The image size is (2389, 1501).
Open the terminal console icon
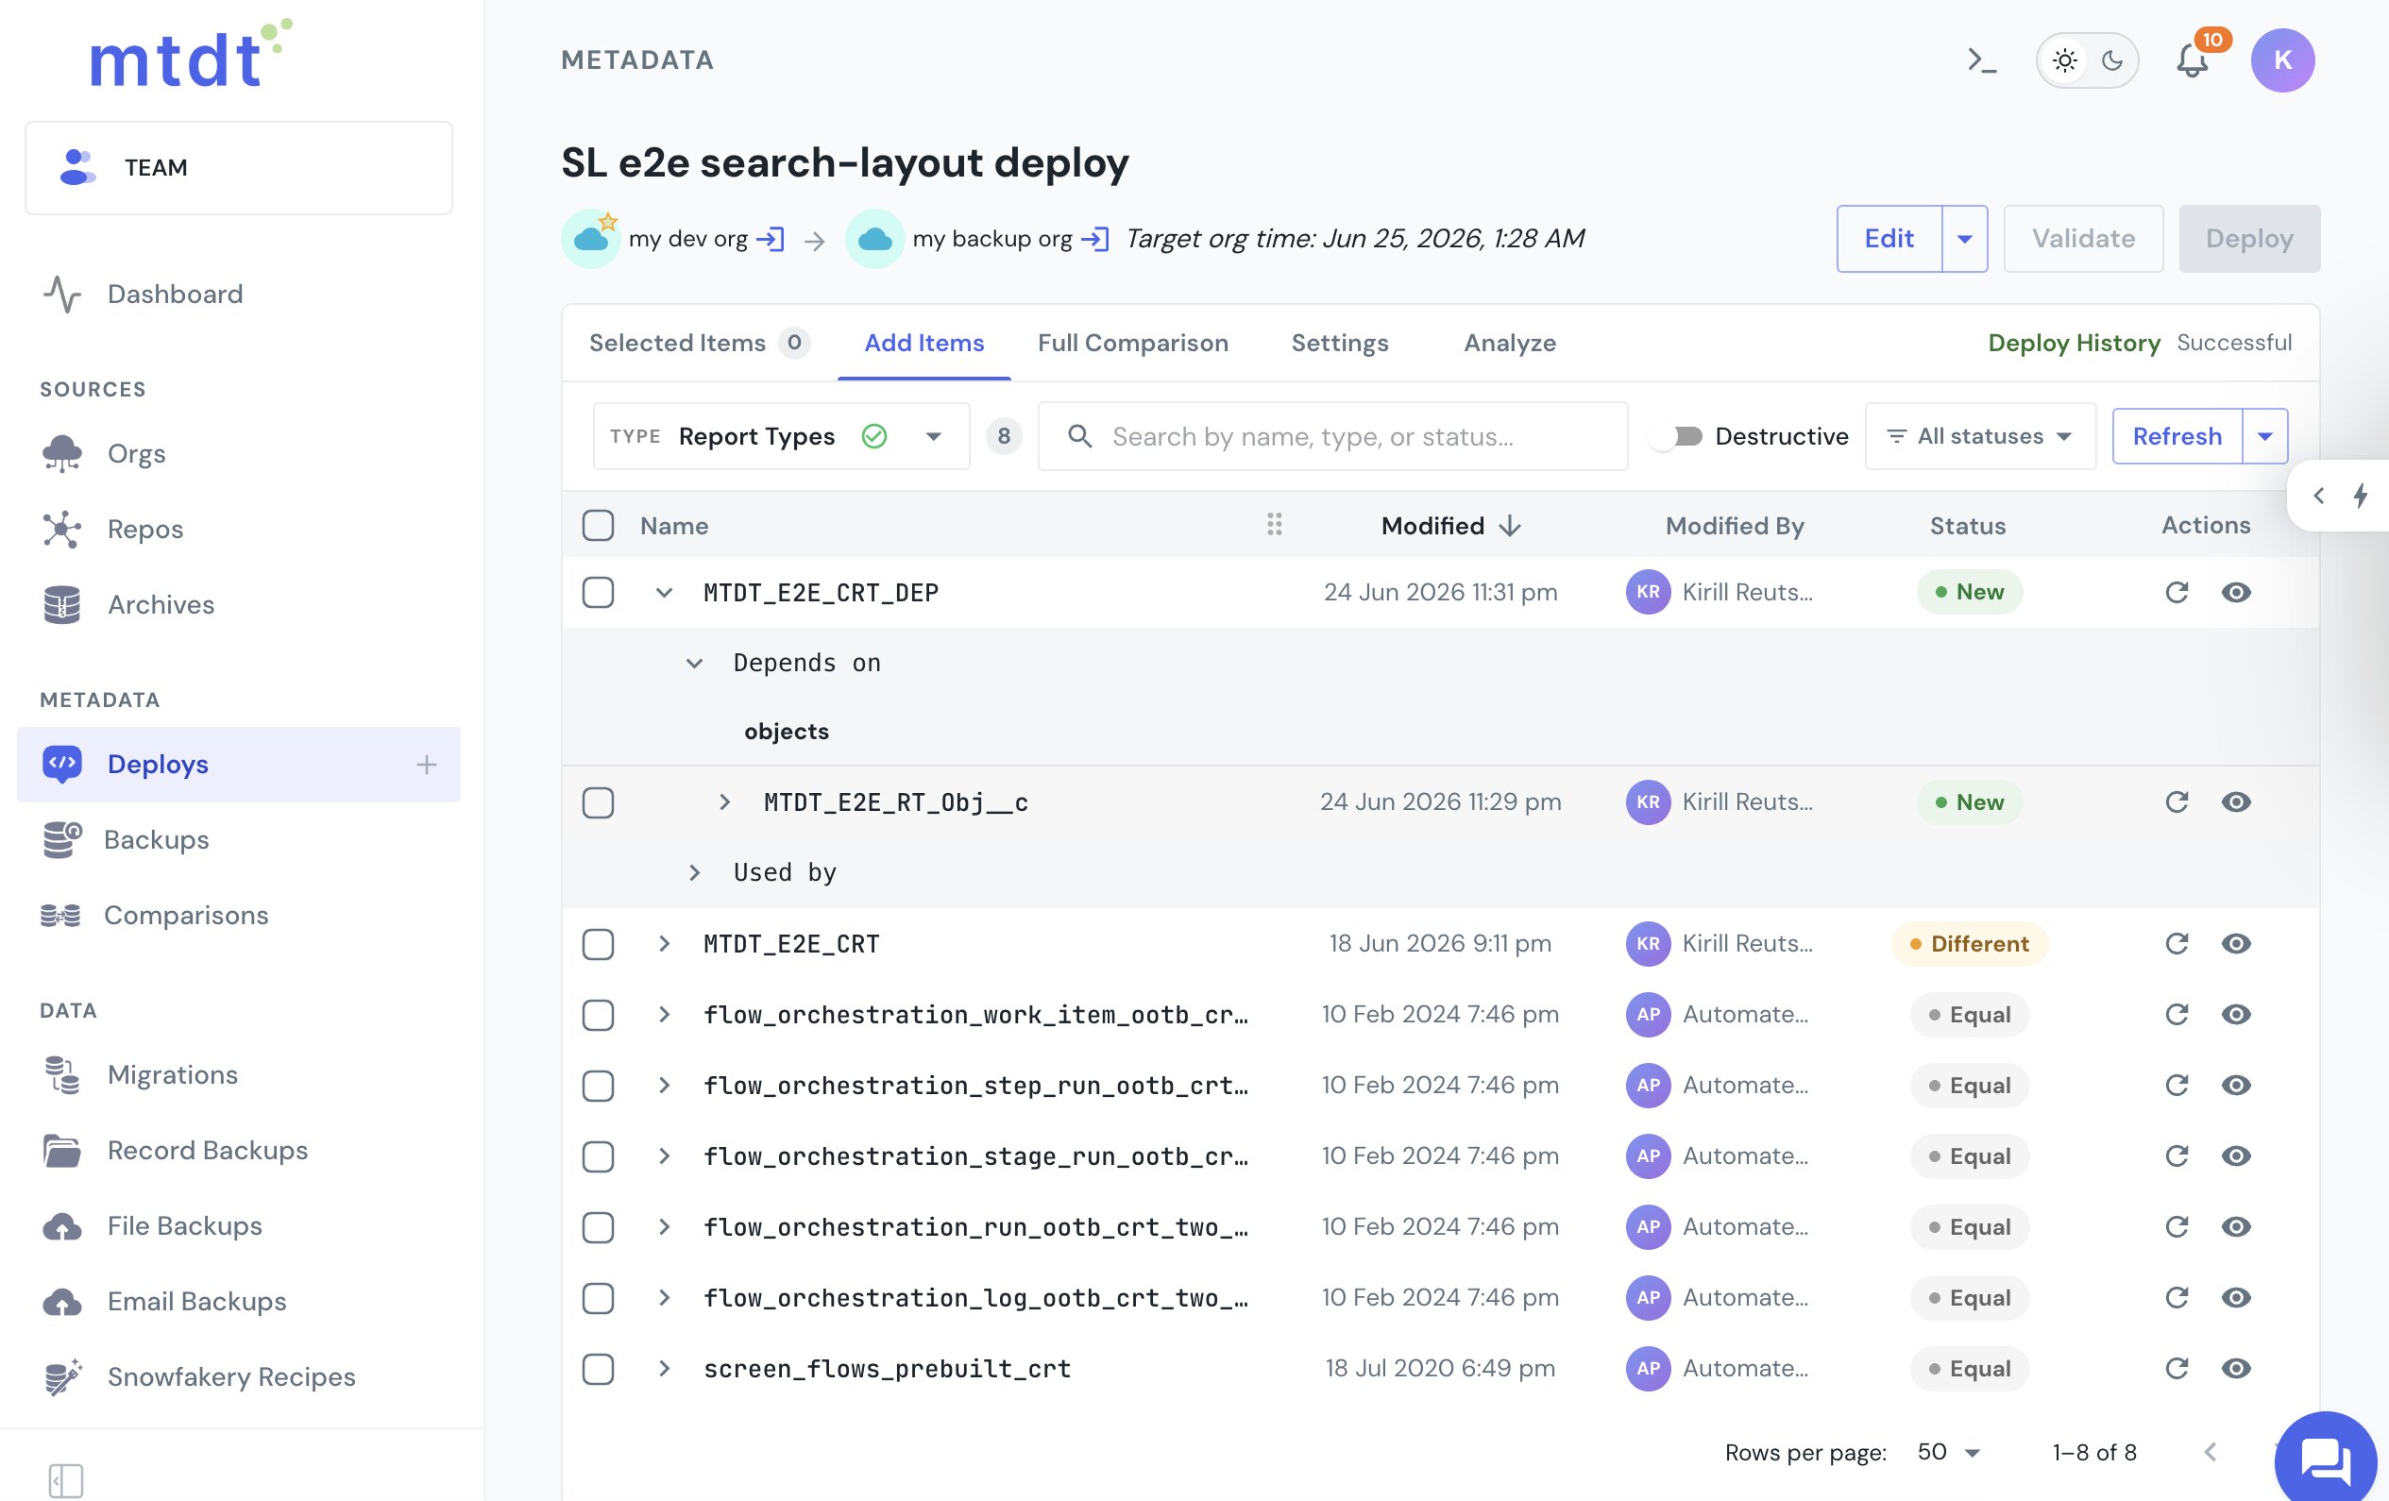(1981, 60)
